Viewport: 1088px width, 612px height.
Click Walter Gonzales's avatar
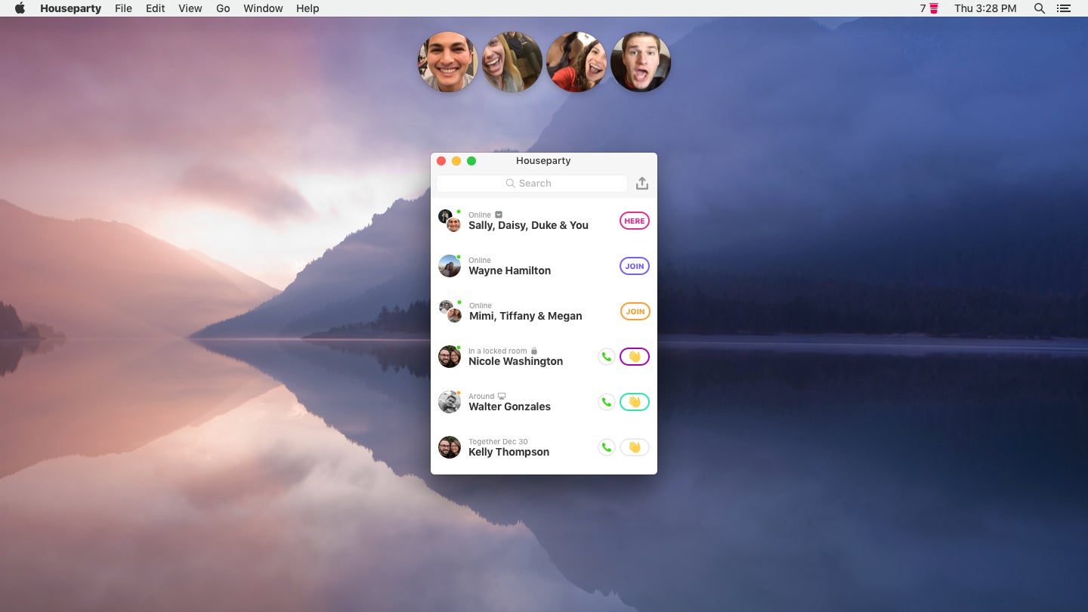point(450,402)
